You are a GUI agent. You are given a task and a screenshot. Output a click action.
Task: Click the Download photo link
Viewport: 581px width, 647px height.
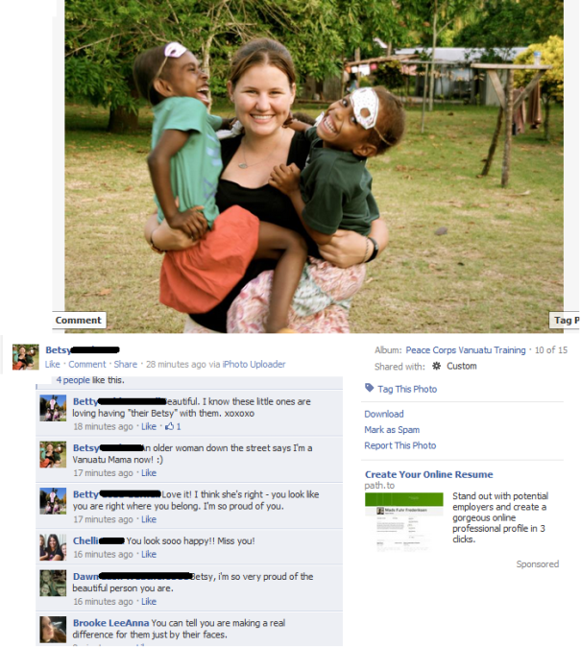click(x=383, y=414)
